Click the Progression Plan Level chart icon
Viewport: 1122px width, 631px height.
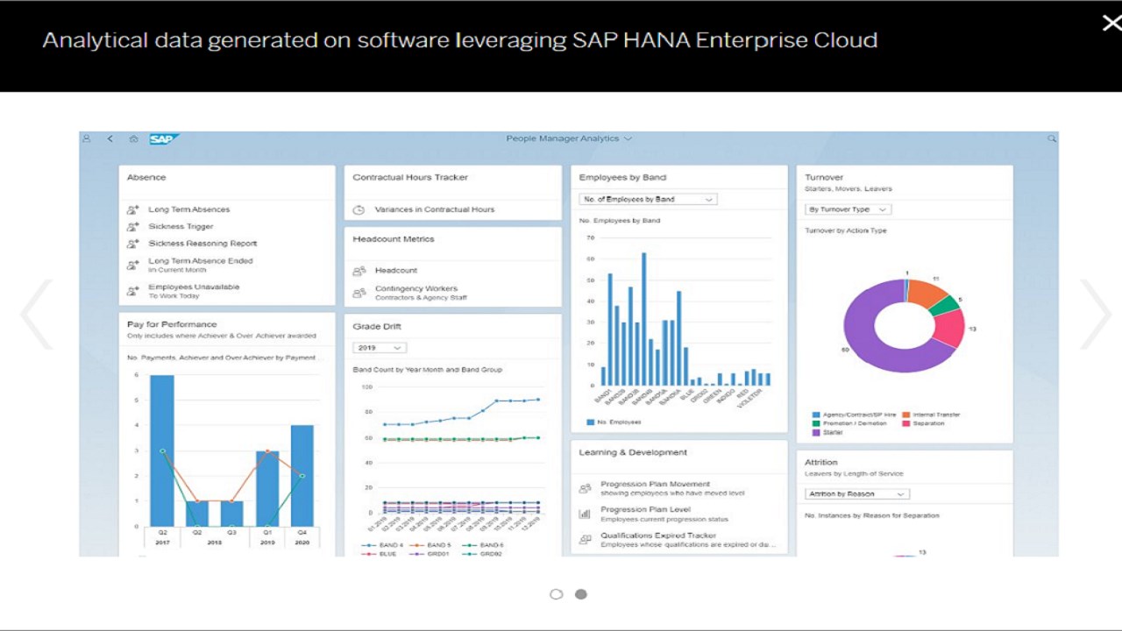(x=585, y=514)
